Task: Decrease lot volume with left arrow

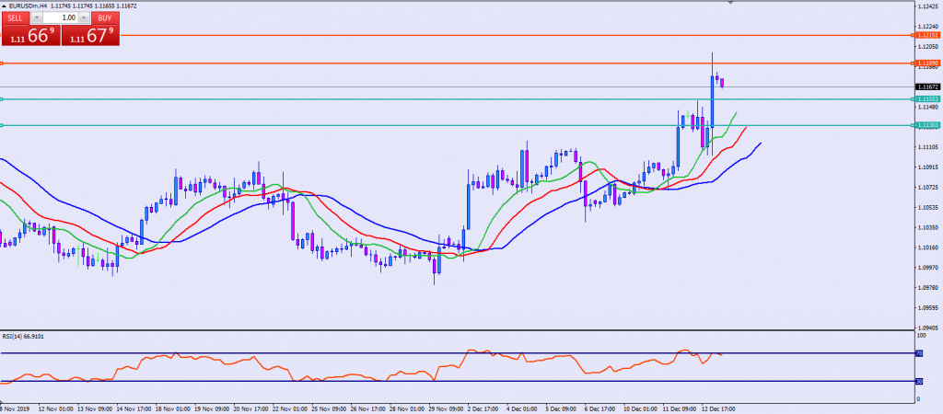Action: pos(36,17)
